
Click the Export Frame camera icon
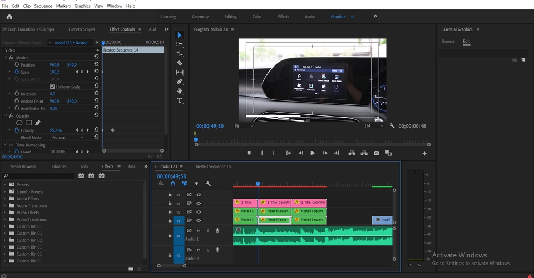pos(377,153)
